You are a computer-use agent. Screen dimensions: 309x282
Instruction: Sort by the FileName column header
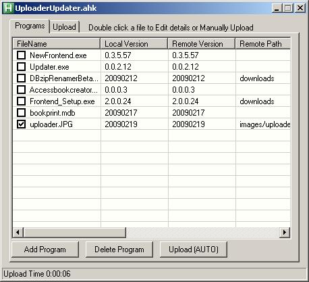57,43
